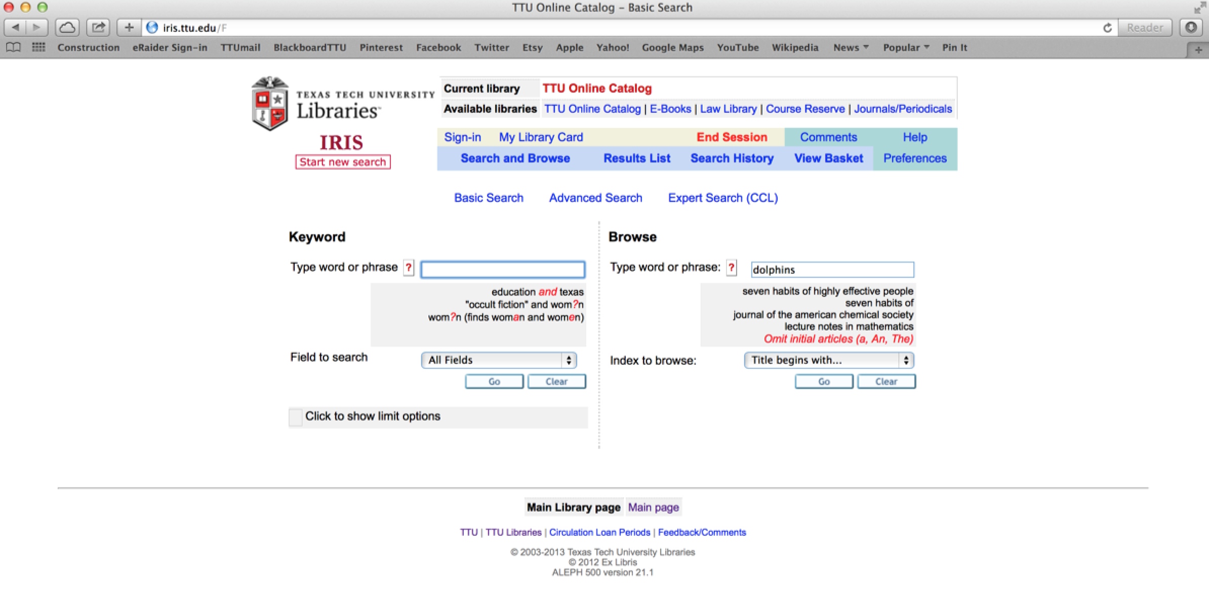Open the eRaider Sign-in bookmark

point(170,48)
